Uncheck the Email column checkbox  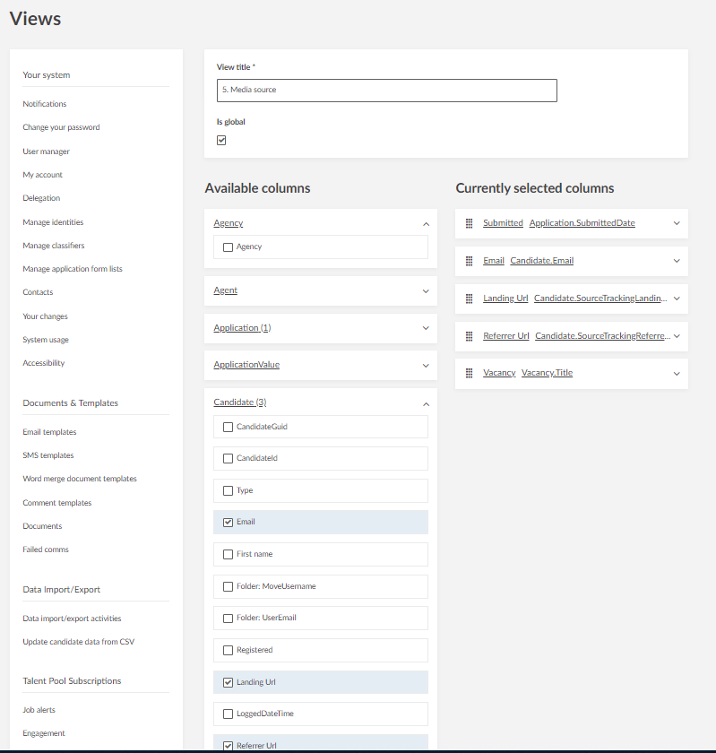pos(228,523)
